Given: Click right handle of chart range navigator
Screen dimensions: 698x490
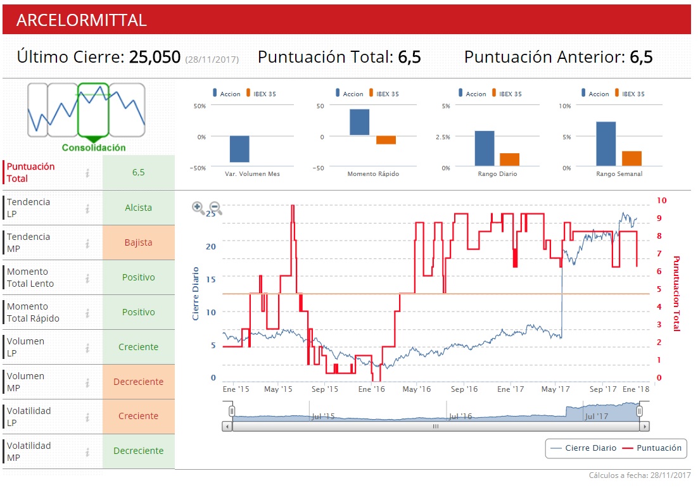Looking at the screenshot, I should point(640,411).
